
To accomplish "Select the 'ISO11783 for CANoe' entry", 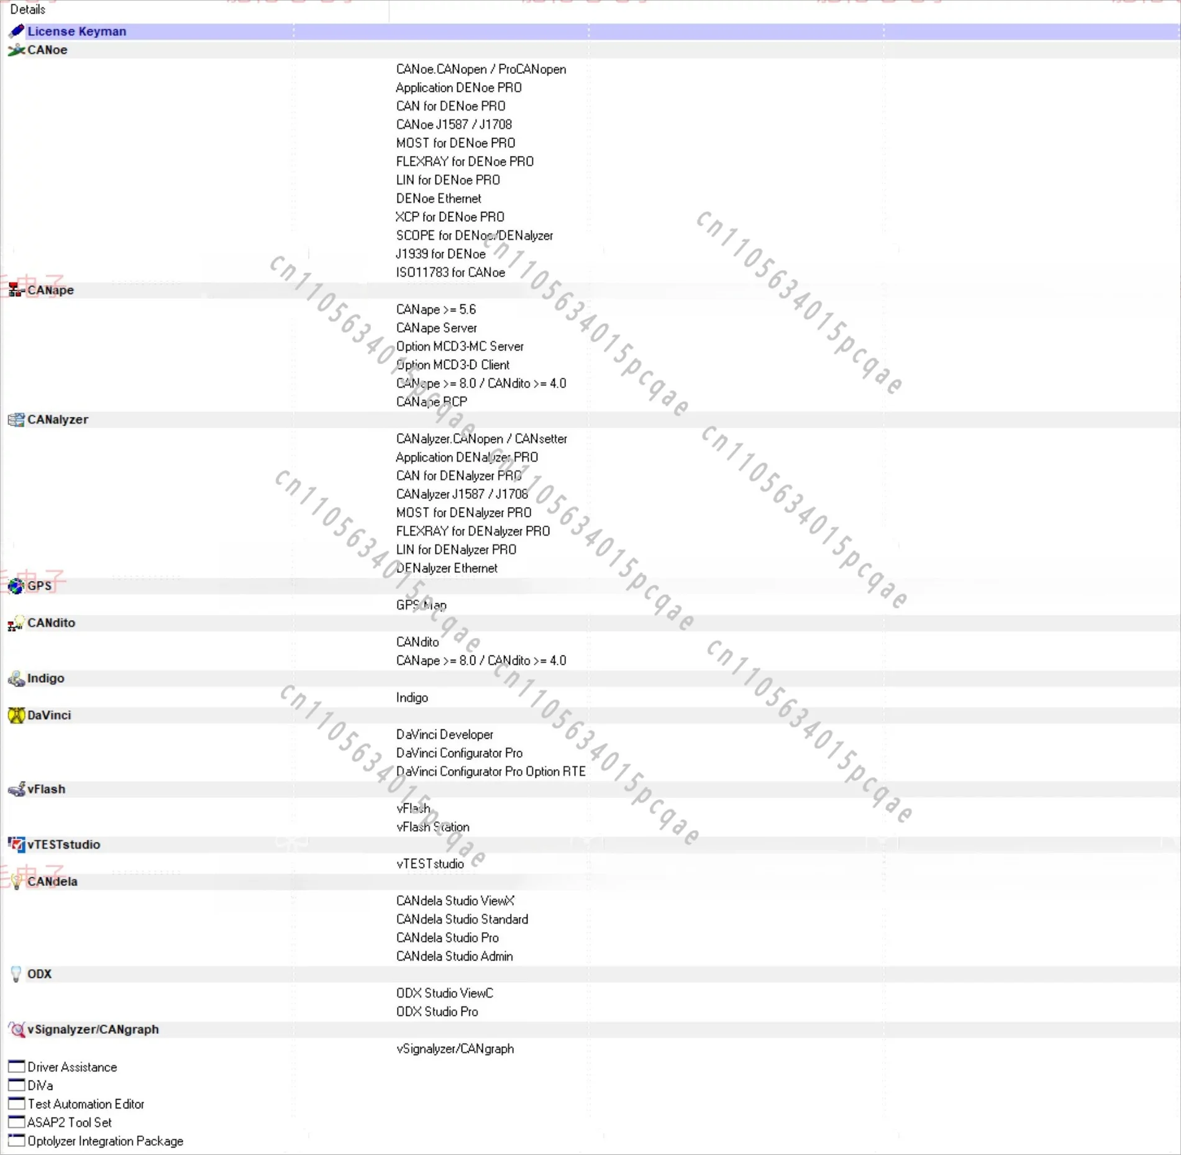I will tap(450, 273).
